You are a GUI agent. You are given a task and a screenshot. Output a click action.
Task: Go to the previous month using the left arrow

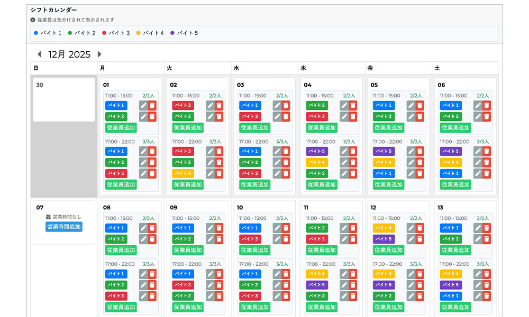pyautogui.click(x=39, y=54)
